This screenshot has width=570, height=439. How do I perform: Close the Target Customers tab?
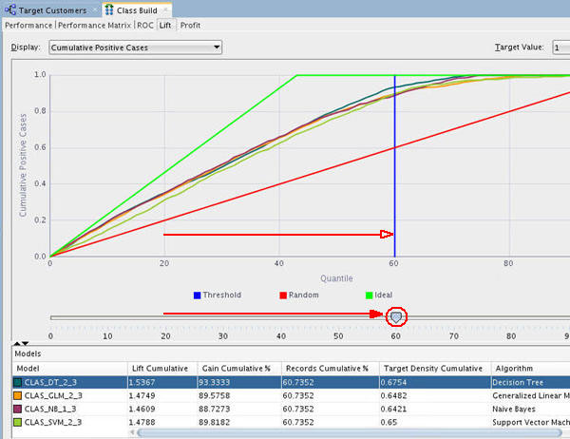pyautogui.click(x=96, y=10)
